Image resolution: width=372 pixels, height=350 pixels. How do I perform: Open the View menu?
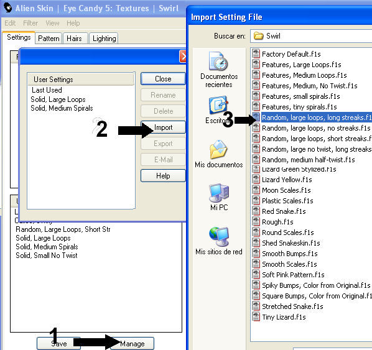[52, 23]
